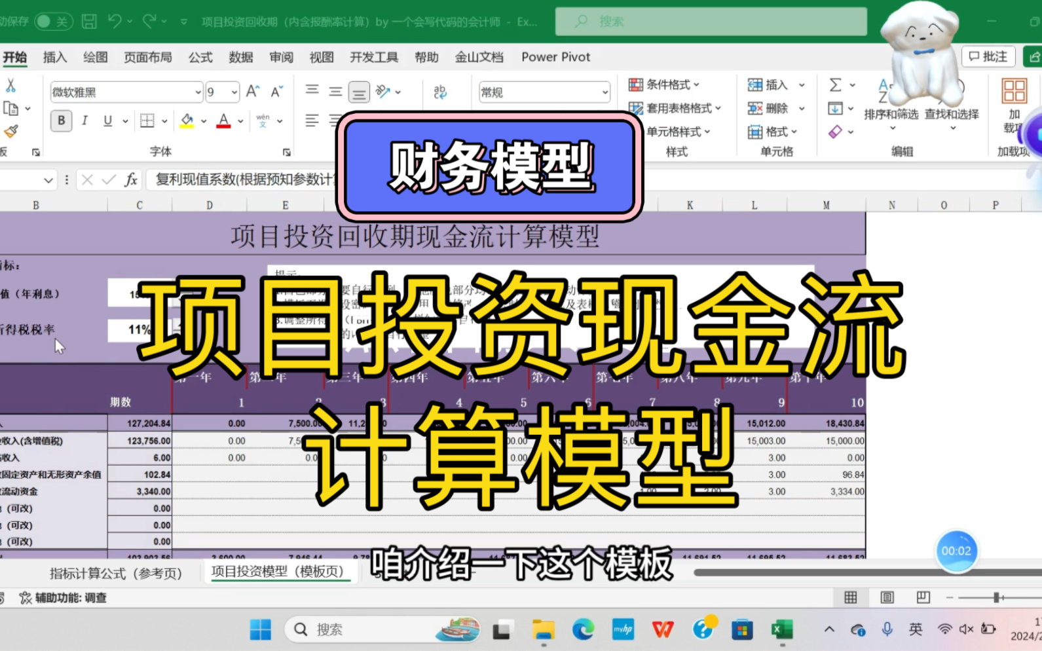Viewport: 1042px width, 651px height.
Task: Click the align left icon
Action: click(x=312, y=121)
